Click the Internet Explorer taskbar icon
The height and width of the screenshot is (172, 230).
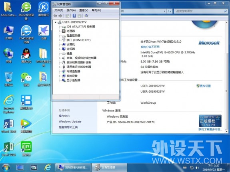[48, 167]
